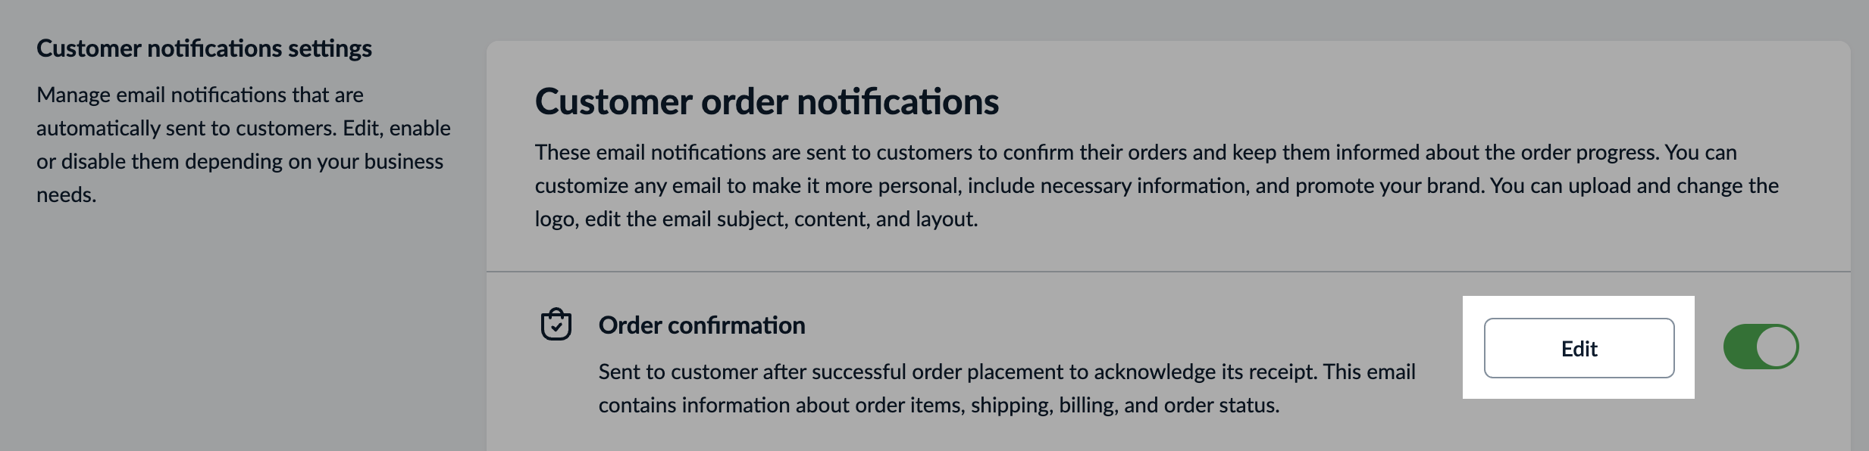Select the Customer order notifications heading
The image size is (1869, 451).
767,101
